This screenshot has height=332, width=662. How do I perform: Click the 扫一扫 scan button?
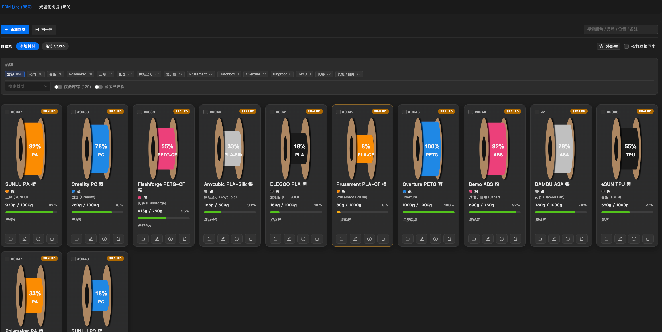[x=44, y=29]
